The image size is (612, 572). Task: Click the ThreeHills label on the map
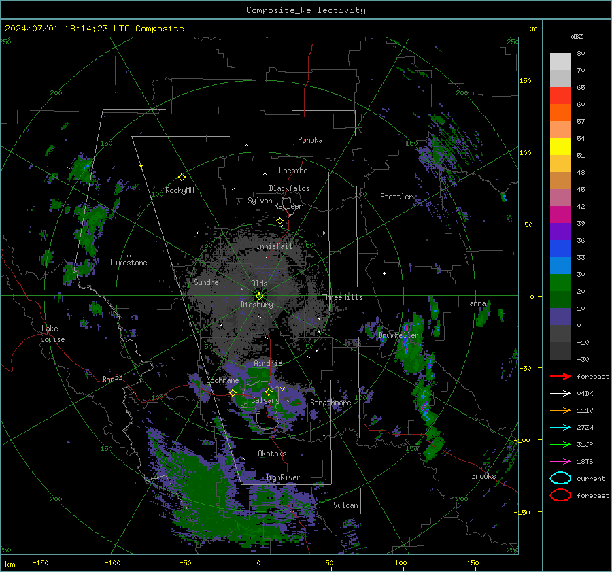tap(342, 297)
